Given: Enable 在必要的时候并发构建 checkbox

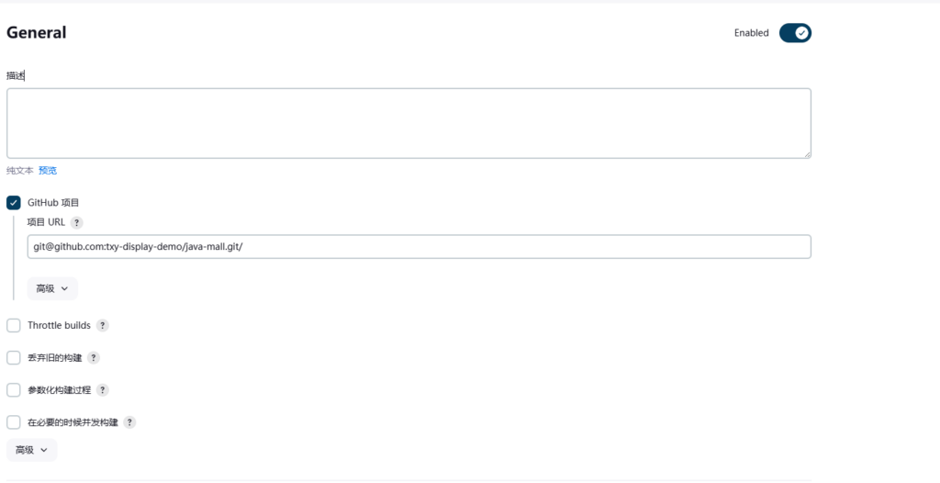Looking at the screenshot, I should (14, 422).
